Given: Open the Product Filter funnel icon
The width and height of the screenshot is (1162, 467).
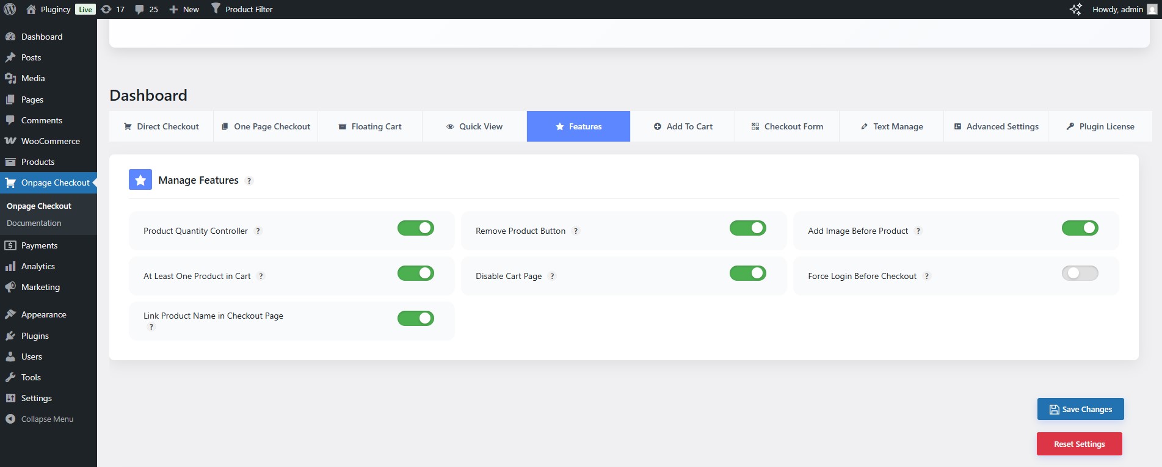Looking at the screenshot, I should [216, 9].
